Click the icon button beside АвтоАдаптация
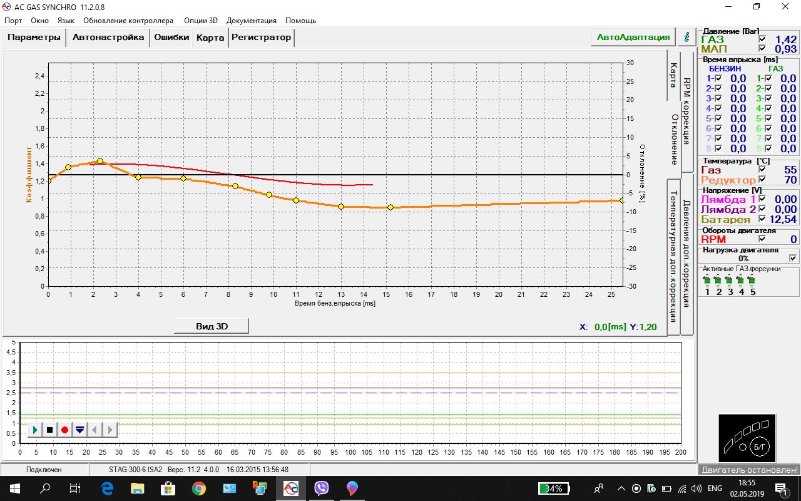 [687, 37]
